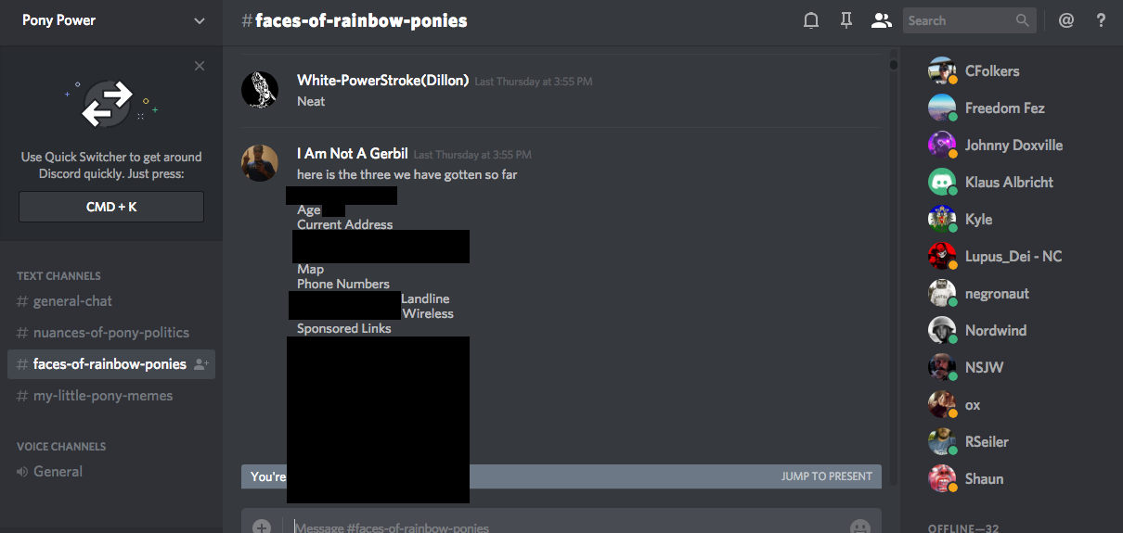Click JUMP TO PRESENT
1123x533 pixels.
pyautogui.click(x=827, y=476)
